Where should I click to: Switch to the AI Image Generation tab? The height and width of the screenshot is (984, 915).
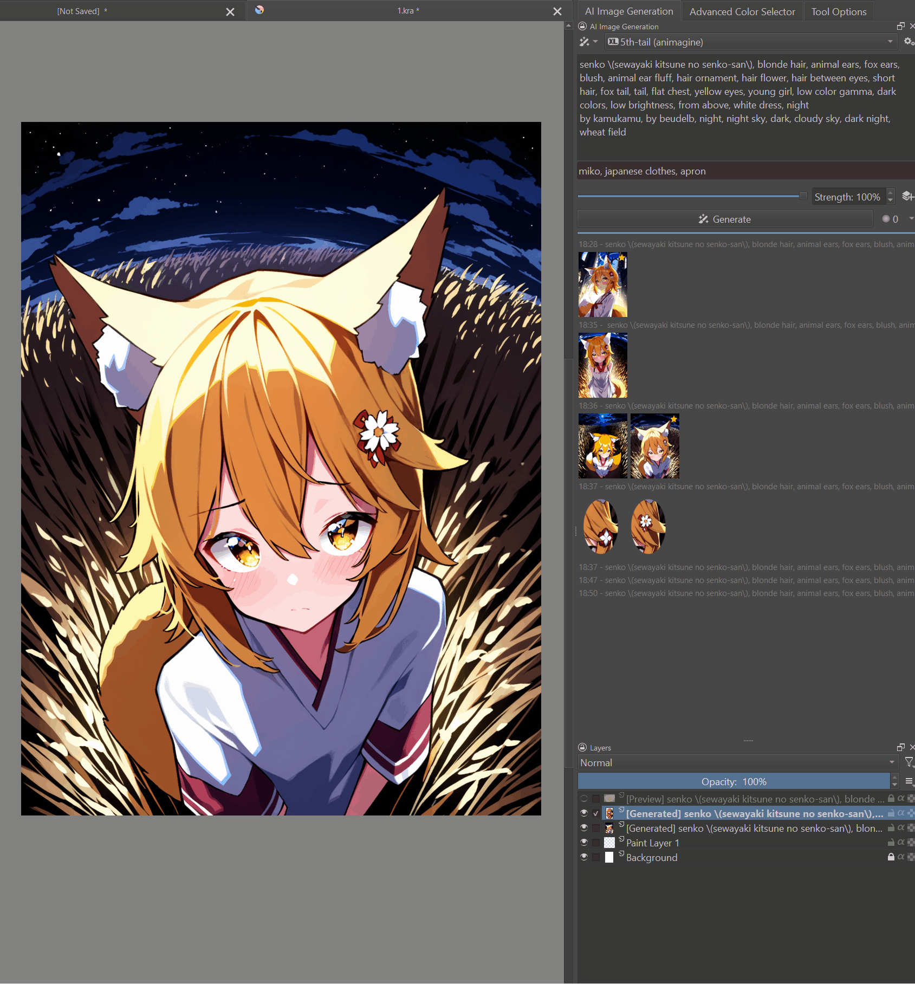629,11
